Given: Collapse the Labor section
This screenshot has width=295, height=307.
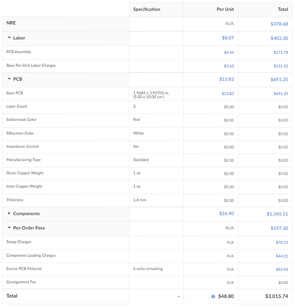Looking at the screenshot, I should [9, 38].
